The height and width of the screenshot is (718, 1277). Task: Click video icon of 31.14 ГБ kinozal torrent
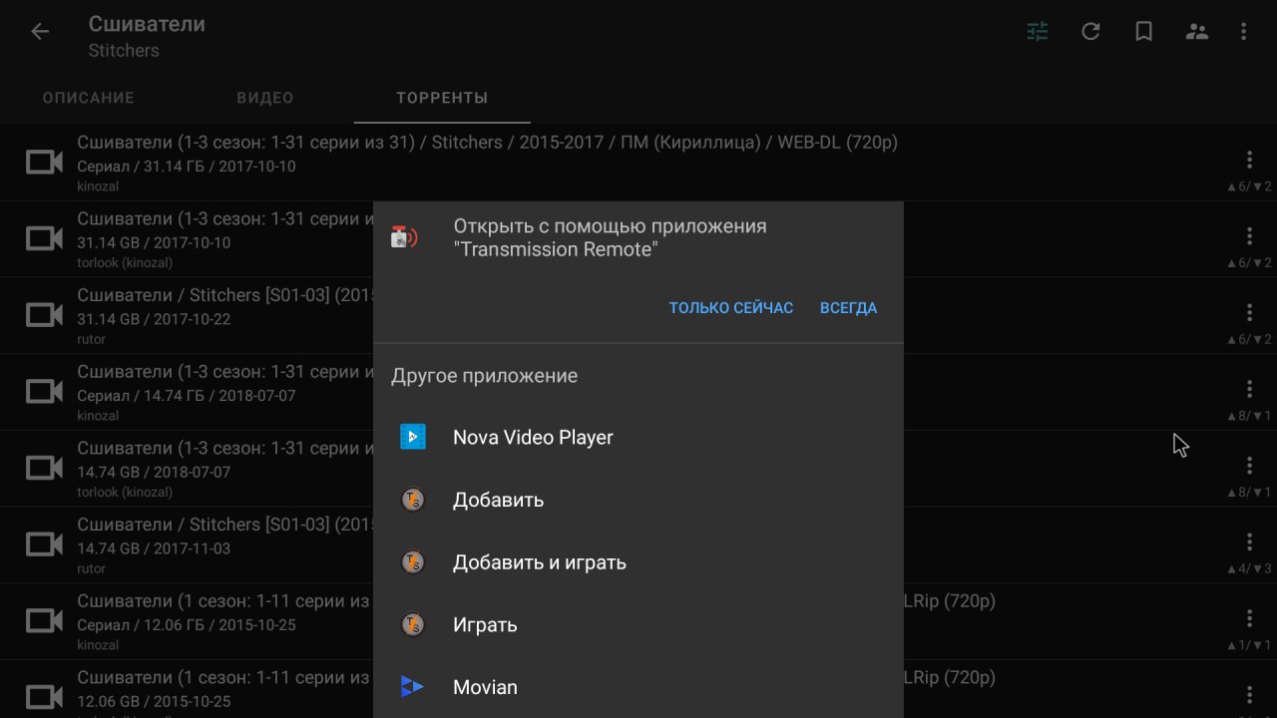pyautogui.click(x=44, y=162)
